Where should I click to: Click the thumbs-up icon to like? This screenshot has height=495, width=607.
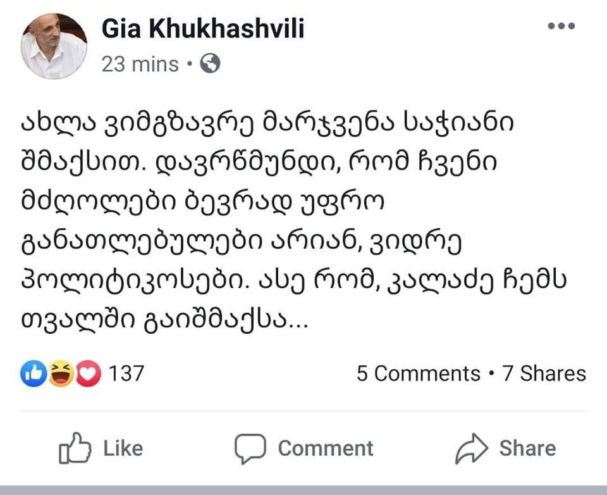coord(72,448)
